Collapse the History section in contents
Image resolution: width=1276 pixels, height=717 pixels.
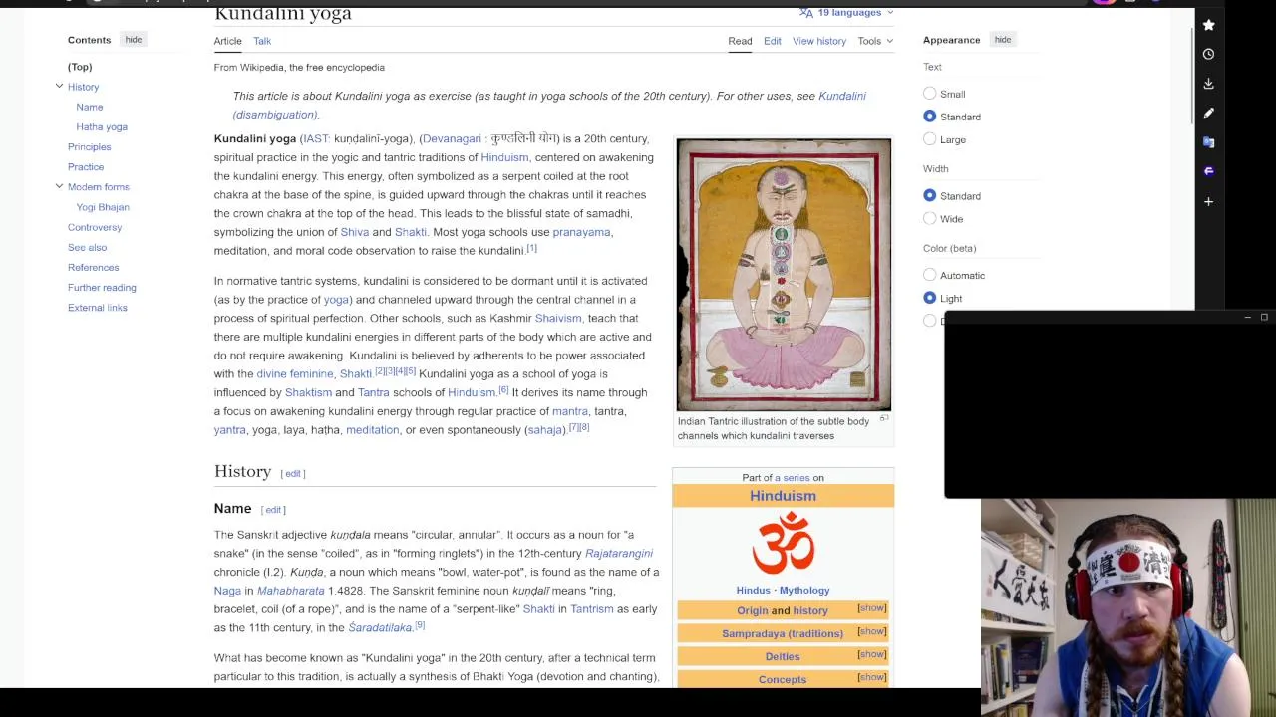59,87
